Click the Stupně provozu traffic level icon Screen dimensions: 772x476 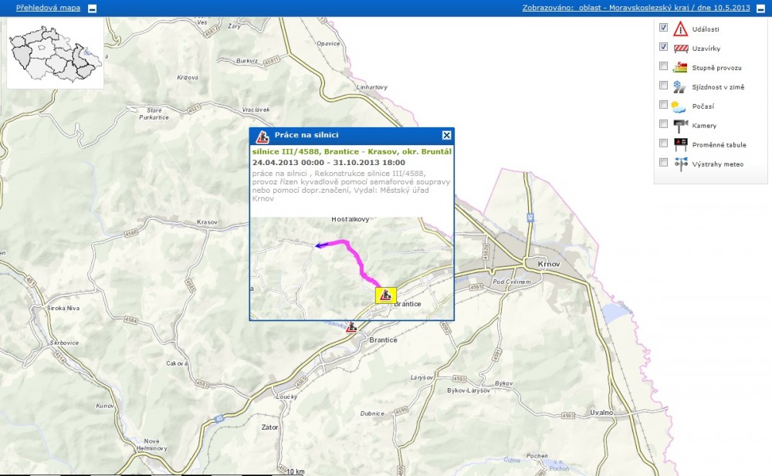[x=680, y=67]
